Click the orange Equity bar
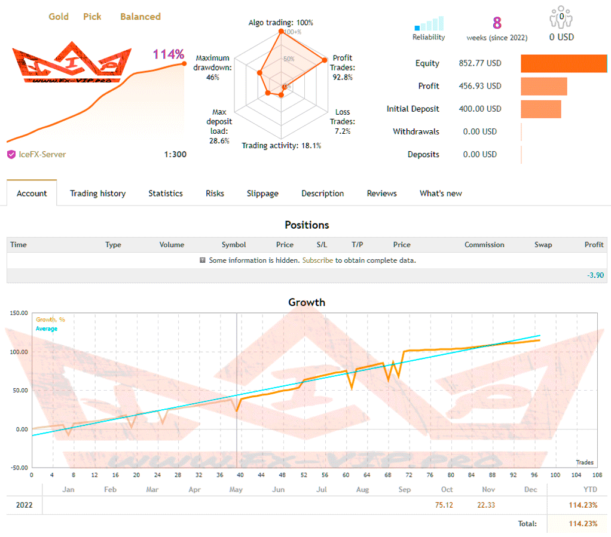611x537 pixels. point(564,63)
